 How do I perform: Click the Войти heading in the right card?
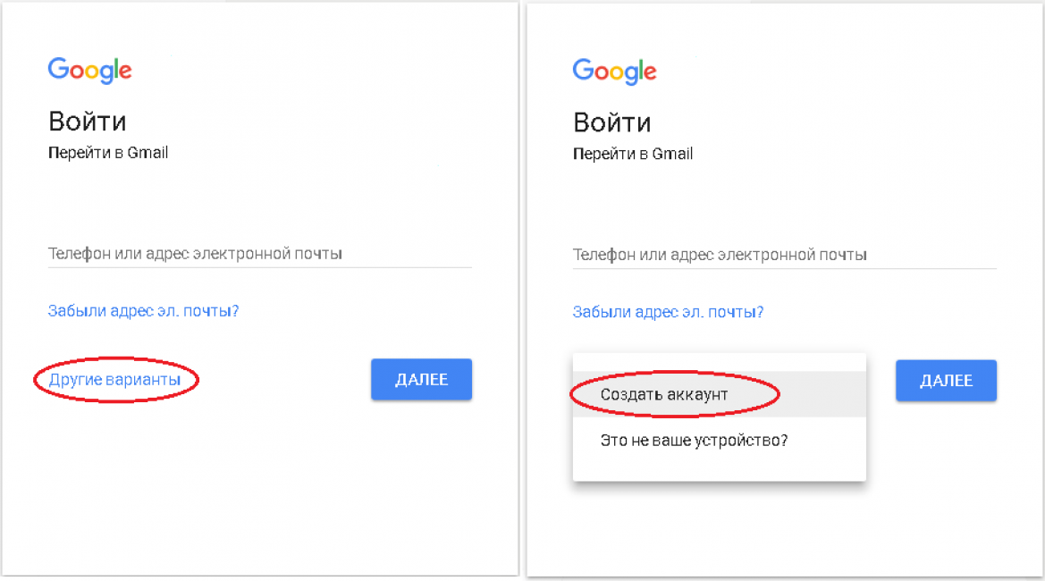click(611, 122)
